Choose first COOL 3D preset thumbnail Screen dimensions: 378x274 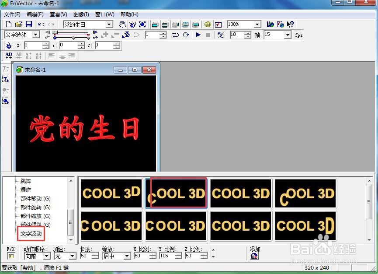coord(111,193)
